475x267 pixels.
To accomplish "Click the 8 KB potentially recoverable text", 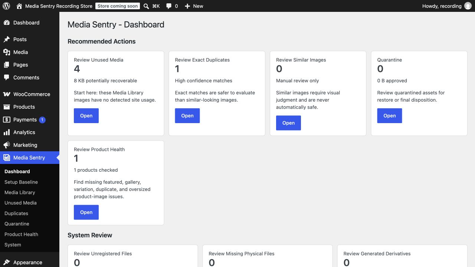I will pos(105,80).
